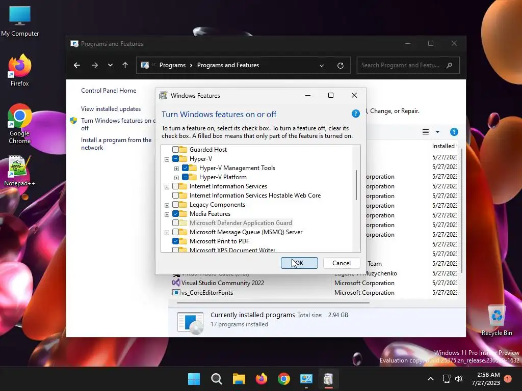Expand the Legacy Components node
Screen dimensions: 522x391
(167, 205)
